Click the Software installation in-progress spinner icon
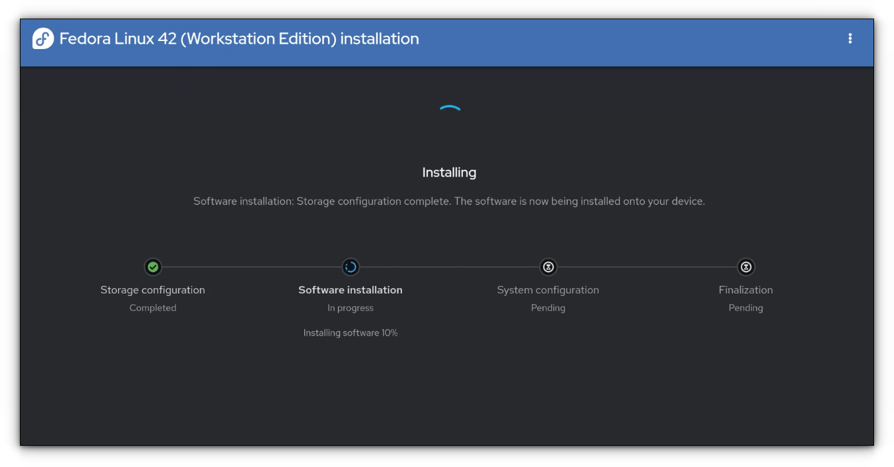The image size is (894, 467). [351, 267]
